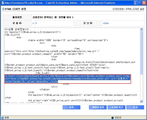147x120 pixels.
Task: Click the 상품정보 page name value
Action: pos(53,17)
